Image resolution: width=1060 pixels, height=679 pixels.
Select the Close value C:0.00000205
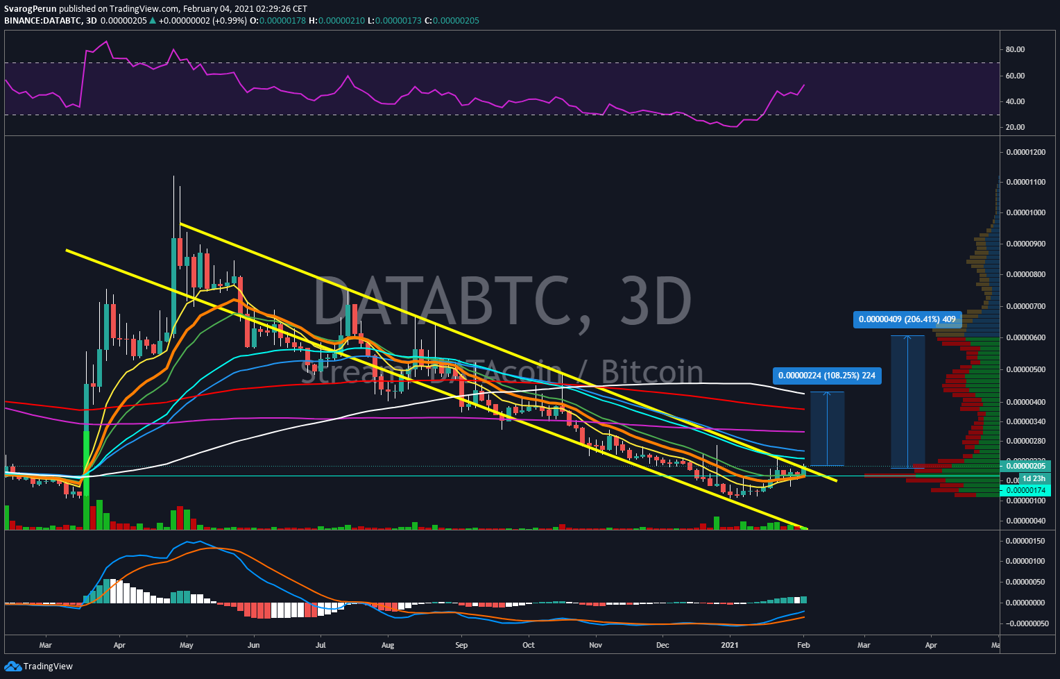click(x=452, y=21)
